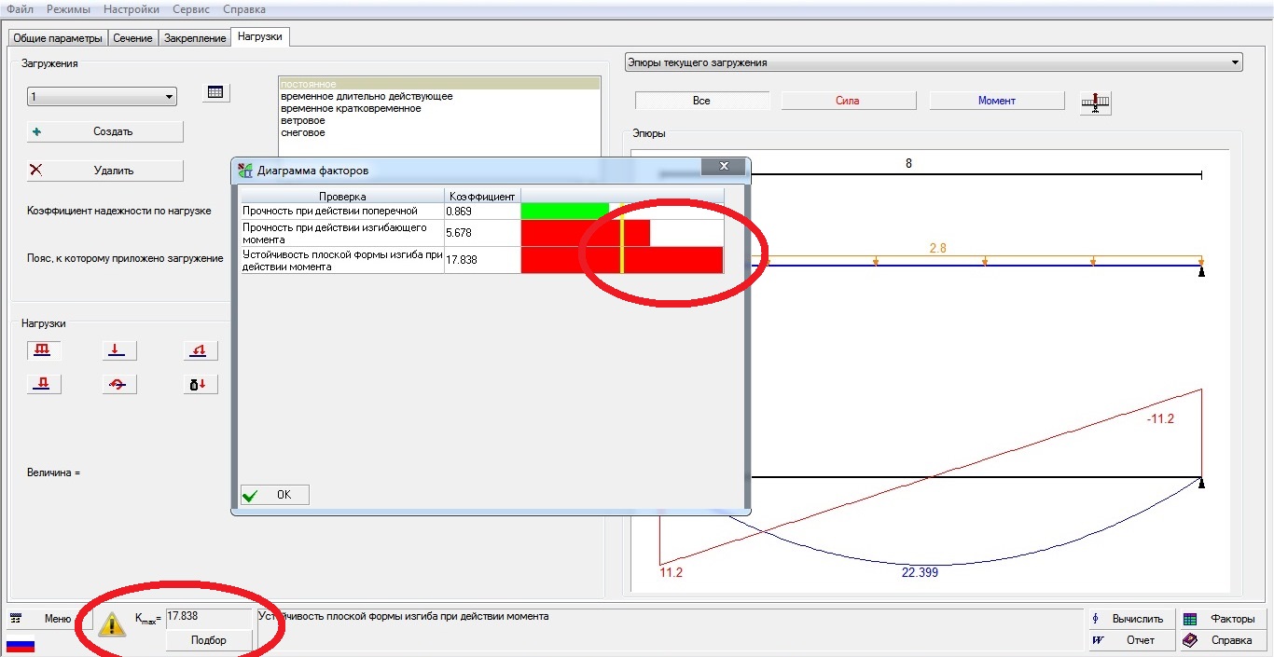Switch to the Сечение tab
1274x657 pixels.
[133, 38]
